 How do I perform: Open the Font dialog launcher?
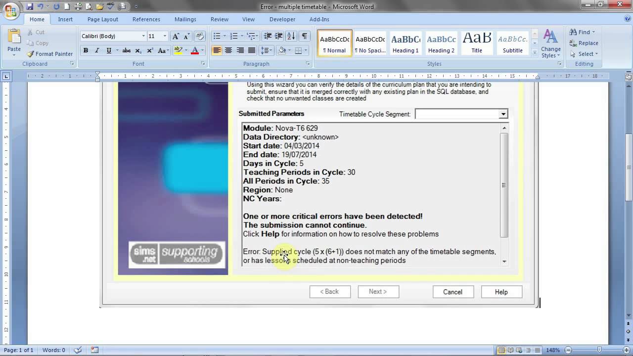pyautogui.click(x=203, y=64)
